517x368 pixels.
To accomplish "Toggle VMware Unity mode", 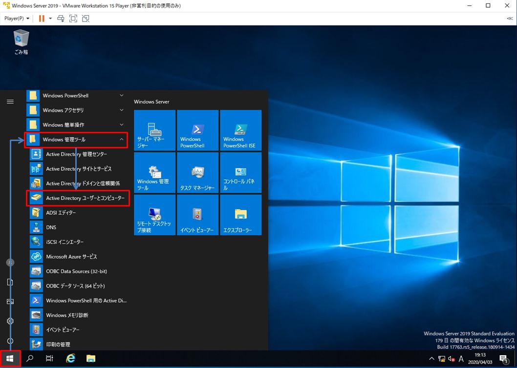I will (86, 19).
